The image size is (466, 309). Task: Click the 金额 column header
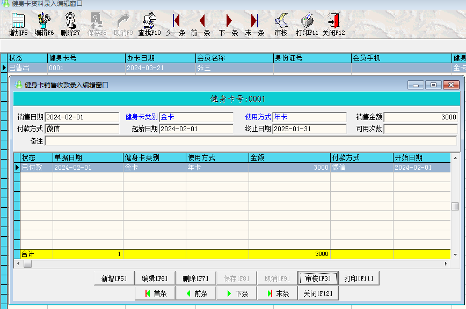click(x=289, y=158)
